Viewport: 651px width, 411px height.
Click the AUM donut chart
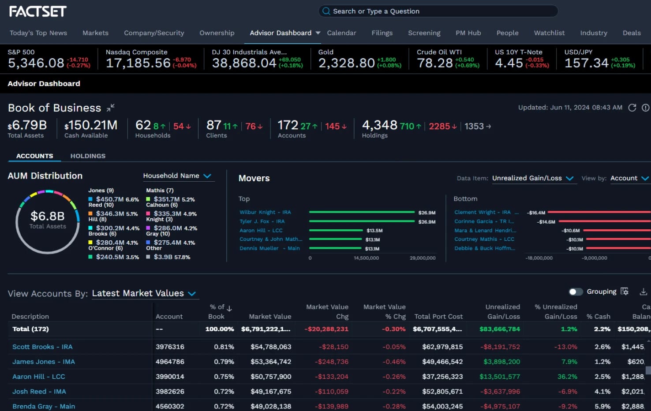click(47, 222)
